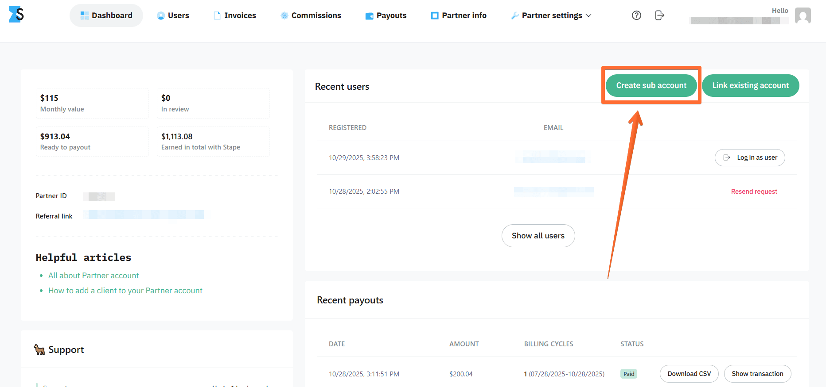Click the Paid status badge
826x387 pixels.
coord(629,374)
